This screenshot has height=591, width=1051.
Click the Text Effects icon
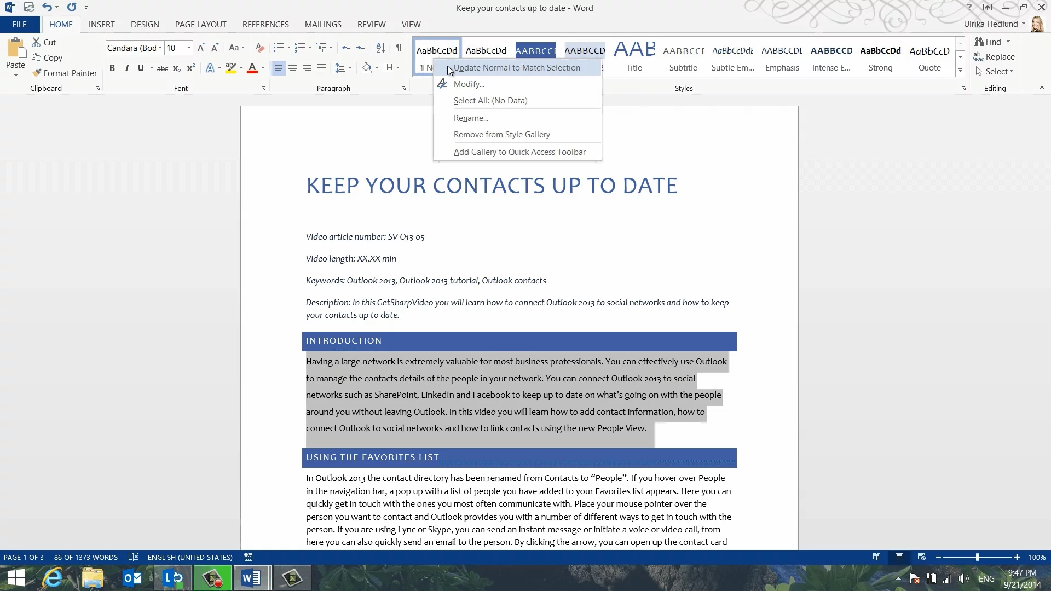[210, 68]
